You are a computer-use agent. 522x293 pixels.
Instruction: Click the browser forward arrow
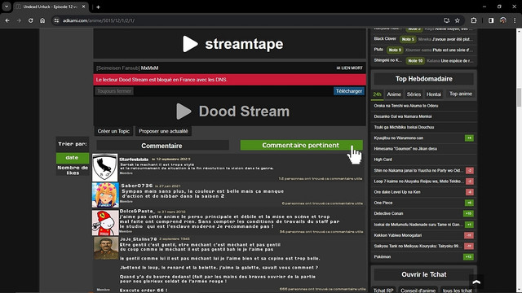coord(19,20)
